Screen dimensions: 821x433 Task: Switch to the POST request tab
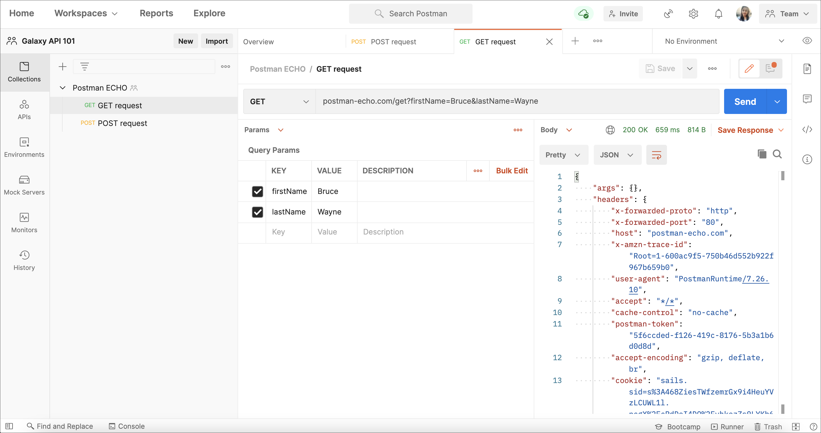click(400, 42)
